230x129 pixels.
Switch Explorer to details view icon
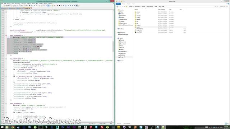pyautogui.click(x=226, y=124)
